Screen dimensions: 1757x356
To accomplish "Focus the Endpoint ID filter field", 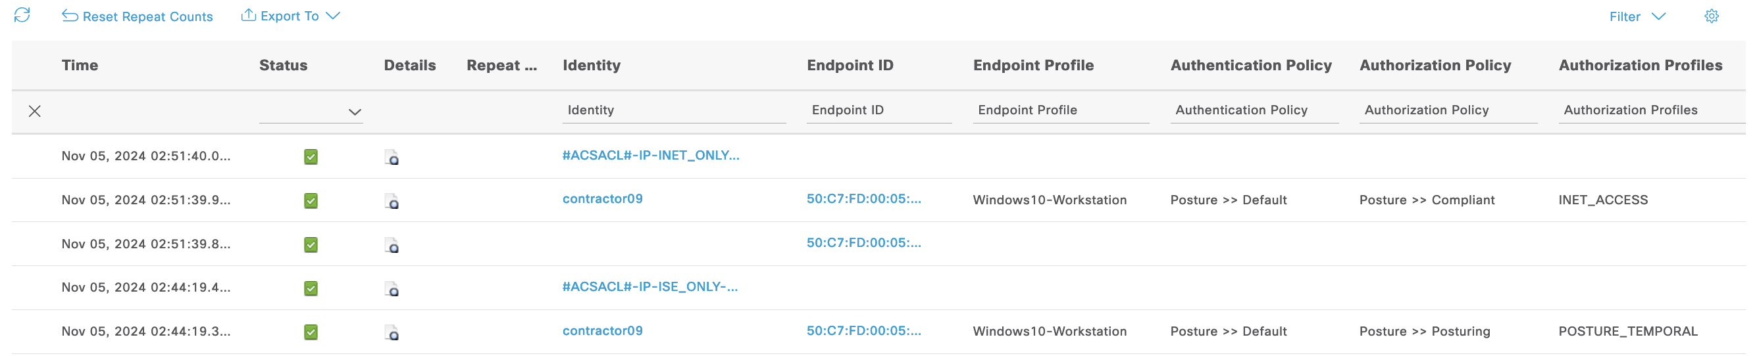I will 878,110.
